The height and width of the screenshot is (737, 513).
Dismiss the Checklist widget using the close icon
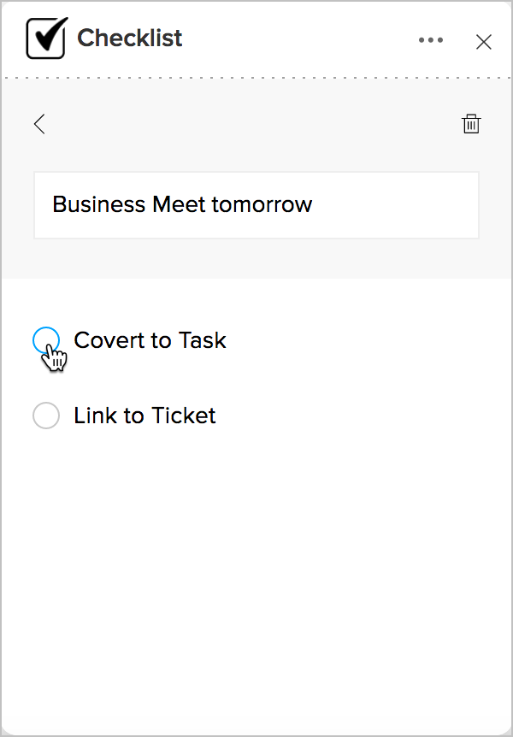tap(484, 41)
